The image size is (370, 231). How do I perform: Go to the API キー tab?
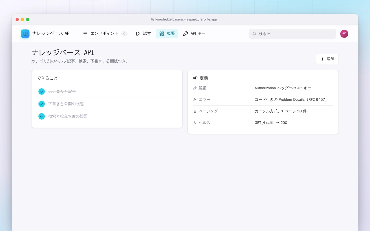pyautogui.click(x=194, y=33)
